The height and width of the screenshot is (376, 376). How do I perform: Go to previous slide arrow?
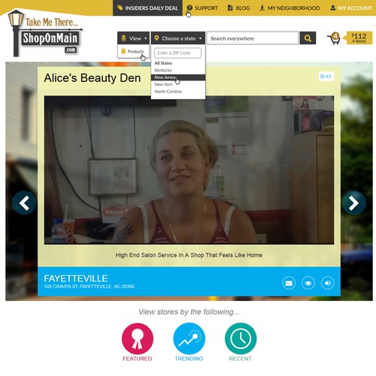click(24, 203)
